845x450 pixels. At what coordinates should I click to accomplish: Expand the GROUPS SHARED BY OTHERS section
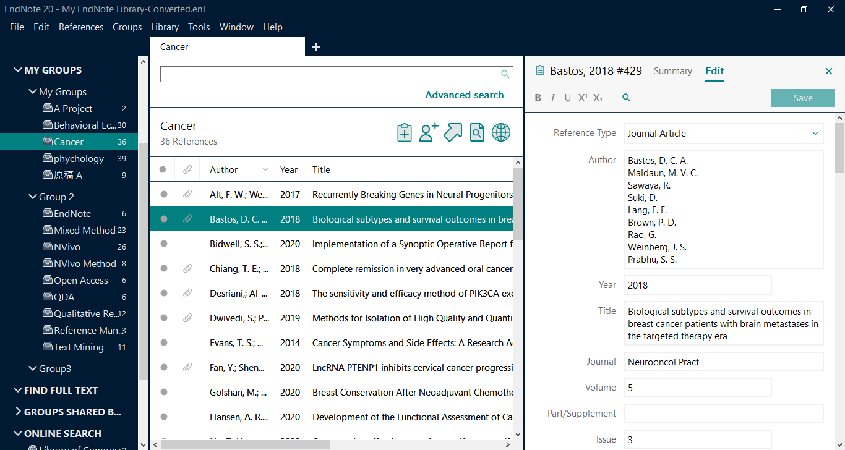coord(17,412)
